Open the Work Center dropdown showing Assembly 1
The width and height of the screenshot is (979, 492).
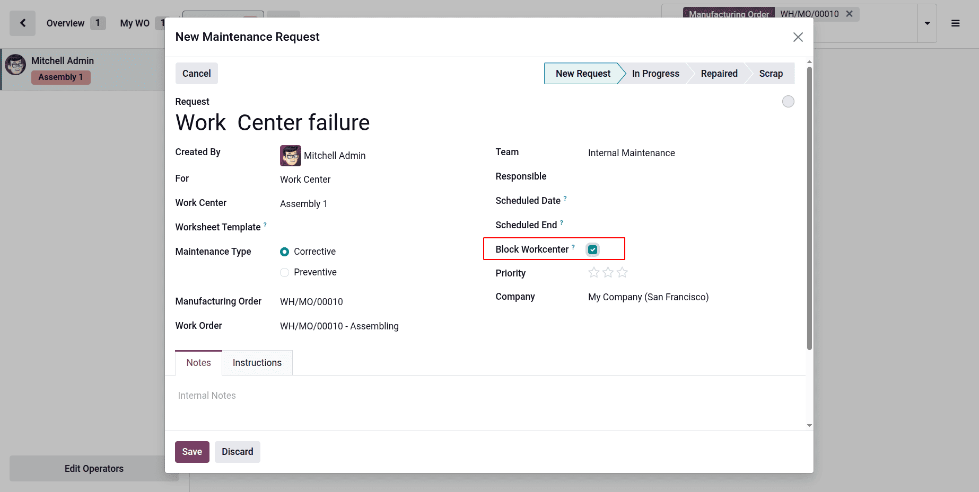(x=377, y=204)
